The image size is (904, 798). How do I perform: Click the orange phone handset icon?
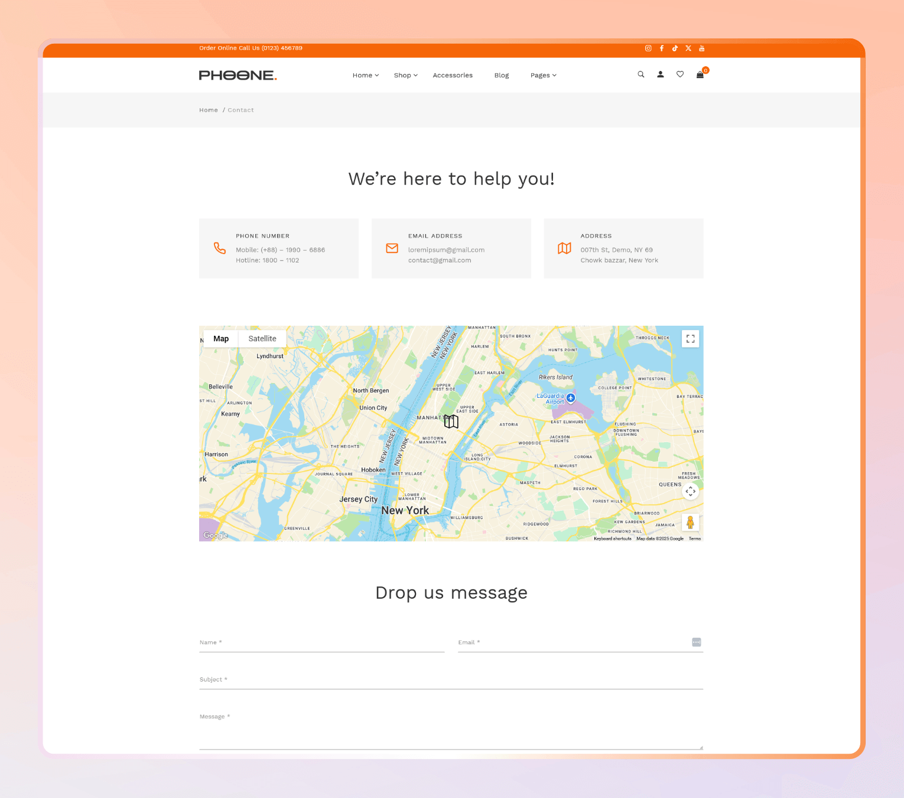point(220,248)
